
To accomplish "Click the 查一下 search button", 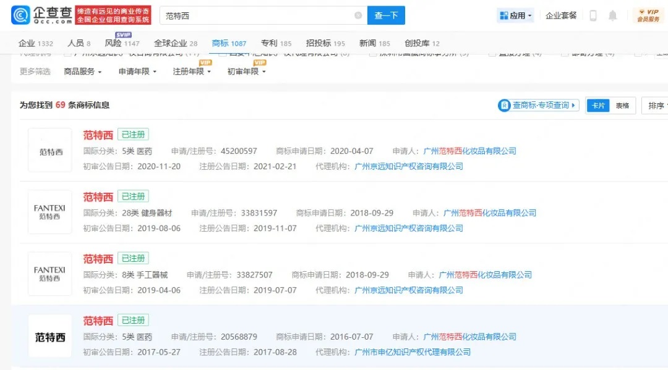I will pyautogui.click(x=386, y=15).
